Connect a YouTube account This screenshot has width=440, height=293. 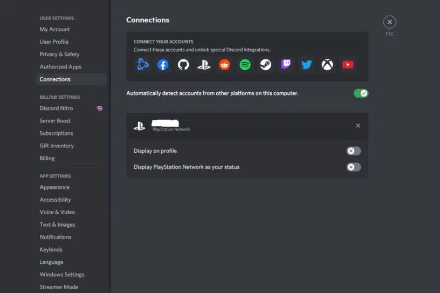pyautogui.click(x=348, y=65)
